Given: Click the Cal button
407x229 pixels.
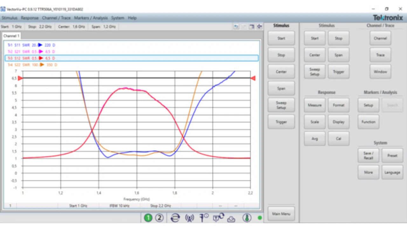Looking at the screenshot, I should (338, 138).
